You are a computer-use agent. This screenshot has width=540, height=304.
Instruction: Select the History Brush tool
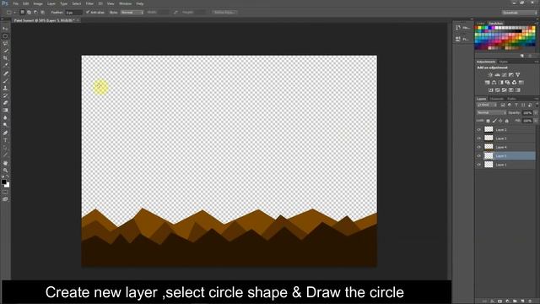[5, 95]
